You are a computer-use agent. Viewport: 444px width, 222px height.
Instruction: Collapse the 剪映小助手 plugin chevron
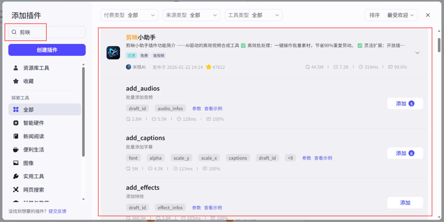click(417, 53)
